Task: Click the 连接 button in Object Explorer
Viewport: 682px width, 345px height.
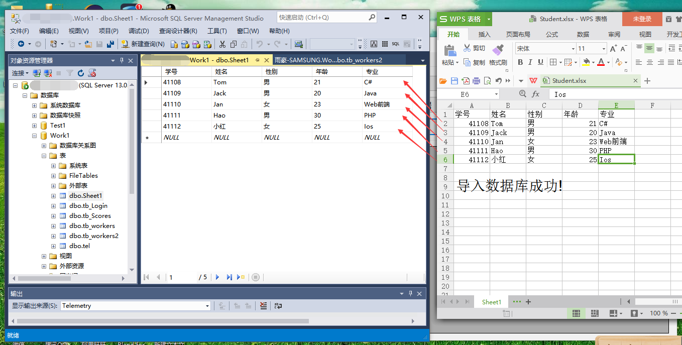Action: (x=20, y=73)
